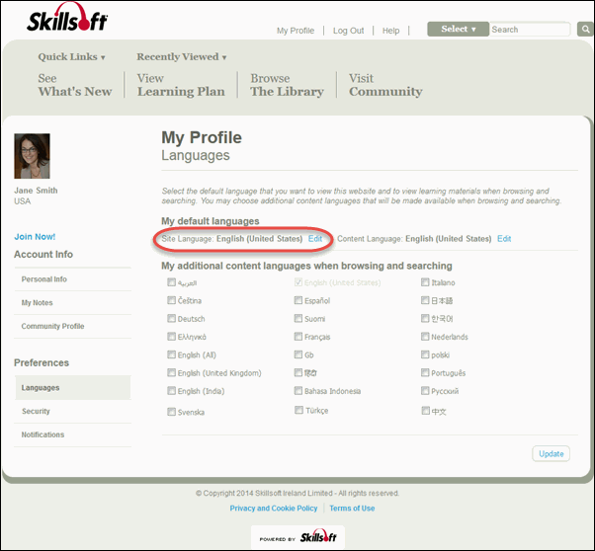595x551 pixels.
Task: Open Security preferences in sidebar
Action: [36, 411]
